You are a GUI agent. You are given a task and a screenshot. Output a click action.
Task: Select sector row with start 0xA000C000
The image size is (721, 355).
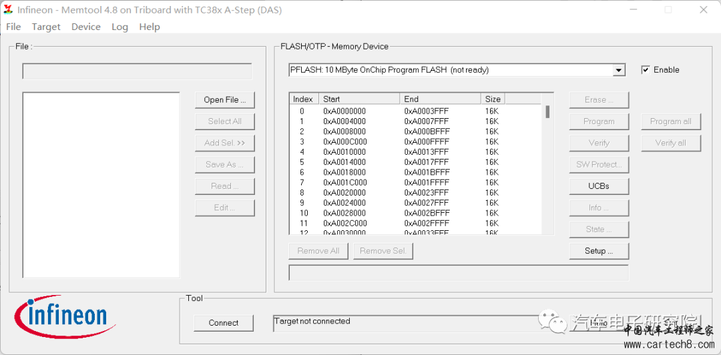[415, 141]
